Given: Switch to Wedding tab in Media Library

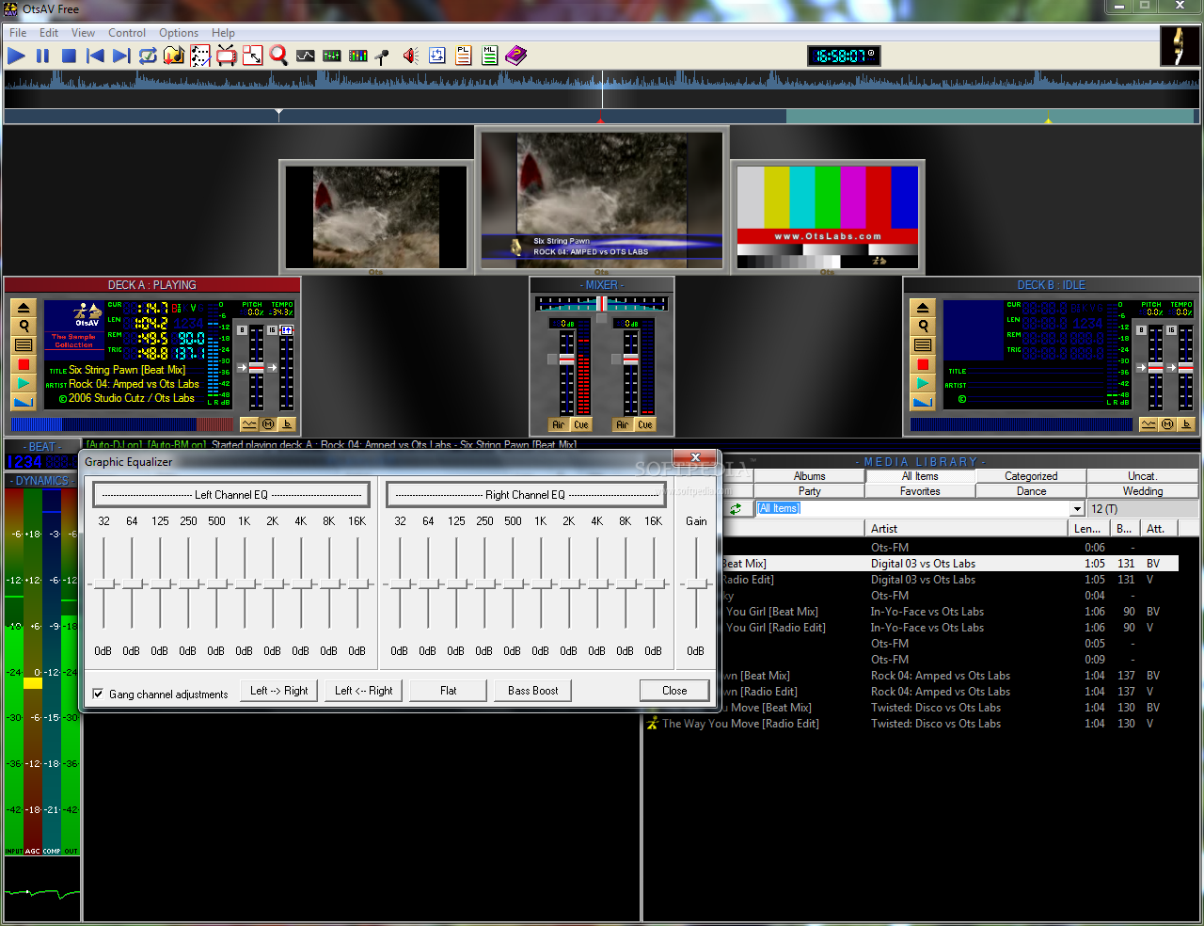Looking at the screenshot, I should click(1143, 491).
